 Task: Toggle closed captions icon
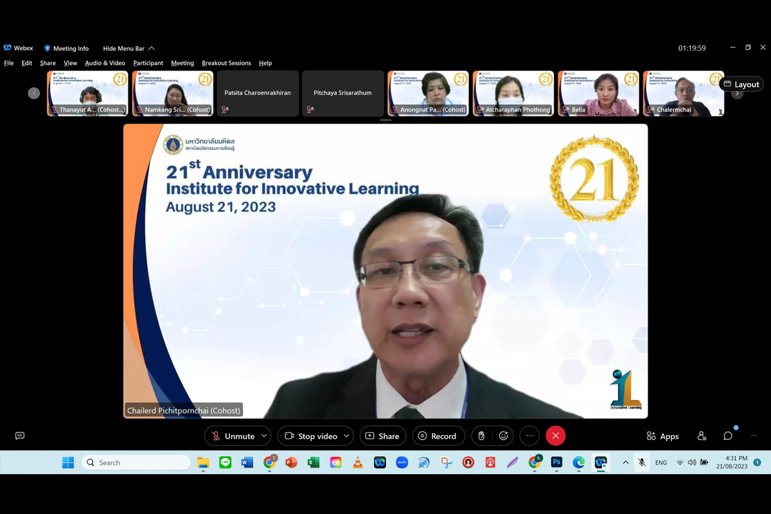click(x=20, y=436)
